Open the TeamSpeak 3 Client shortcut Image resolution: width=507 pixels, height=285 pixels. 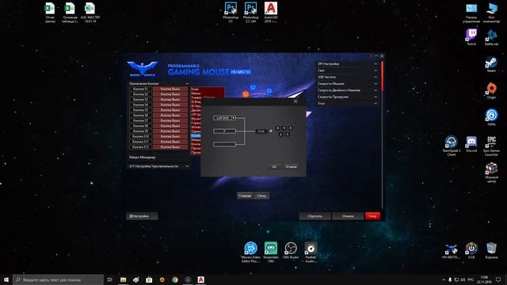pyautogui.click(x=452, y=146)
